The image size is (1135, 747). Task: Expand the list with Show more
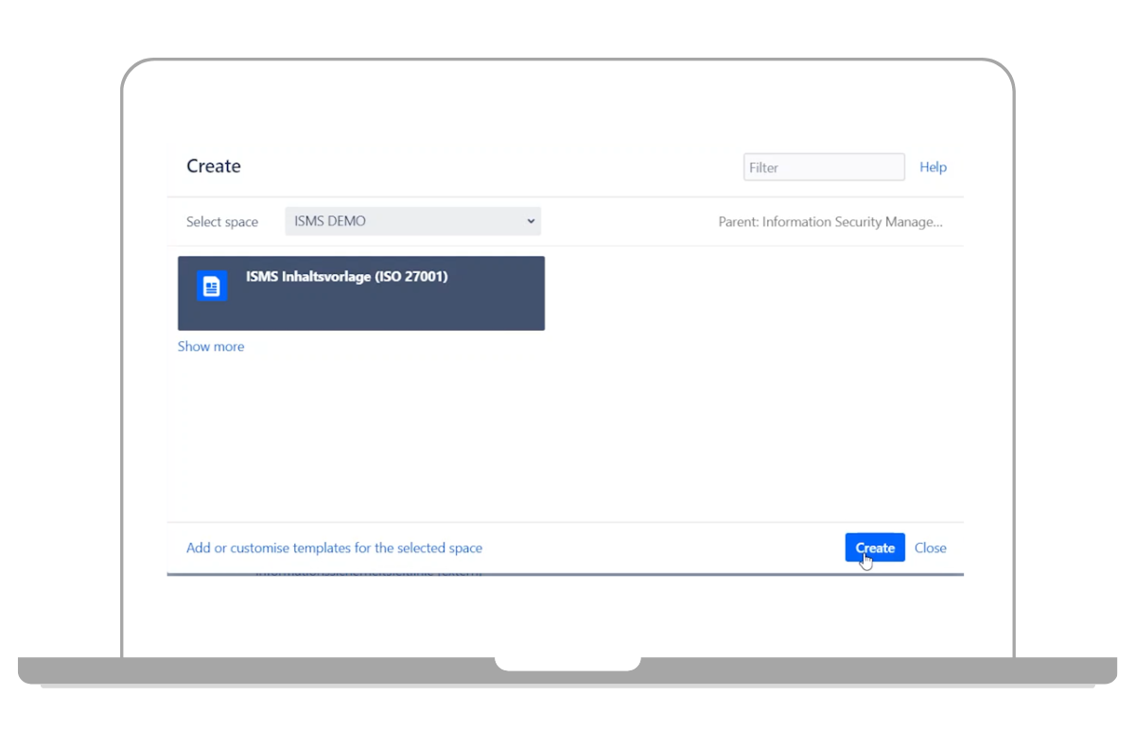coord(211,347)
